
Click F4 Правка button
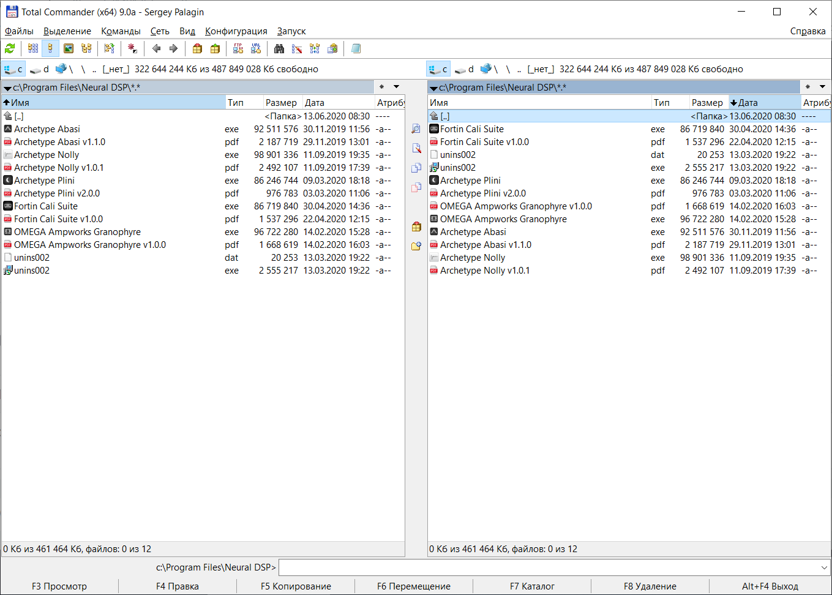(178, 586)
